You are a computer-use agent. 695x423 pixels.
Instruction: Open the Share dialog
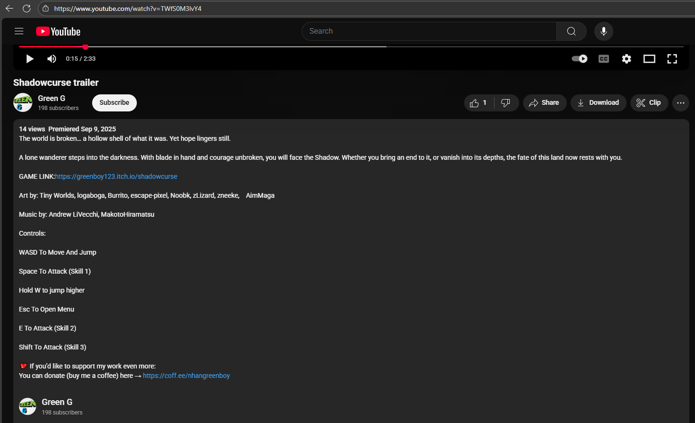(544, 103)
